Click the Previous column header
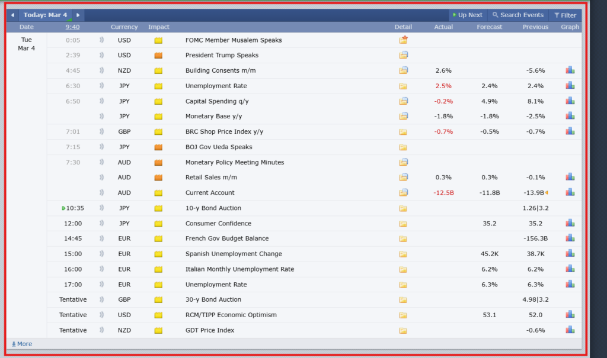 535,27
